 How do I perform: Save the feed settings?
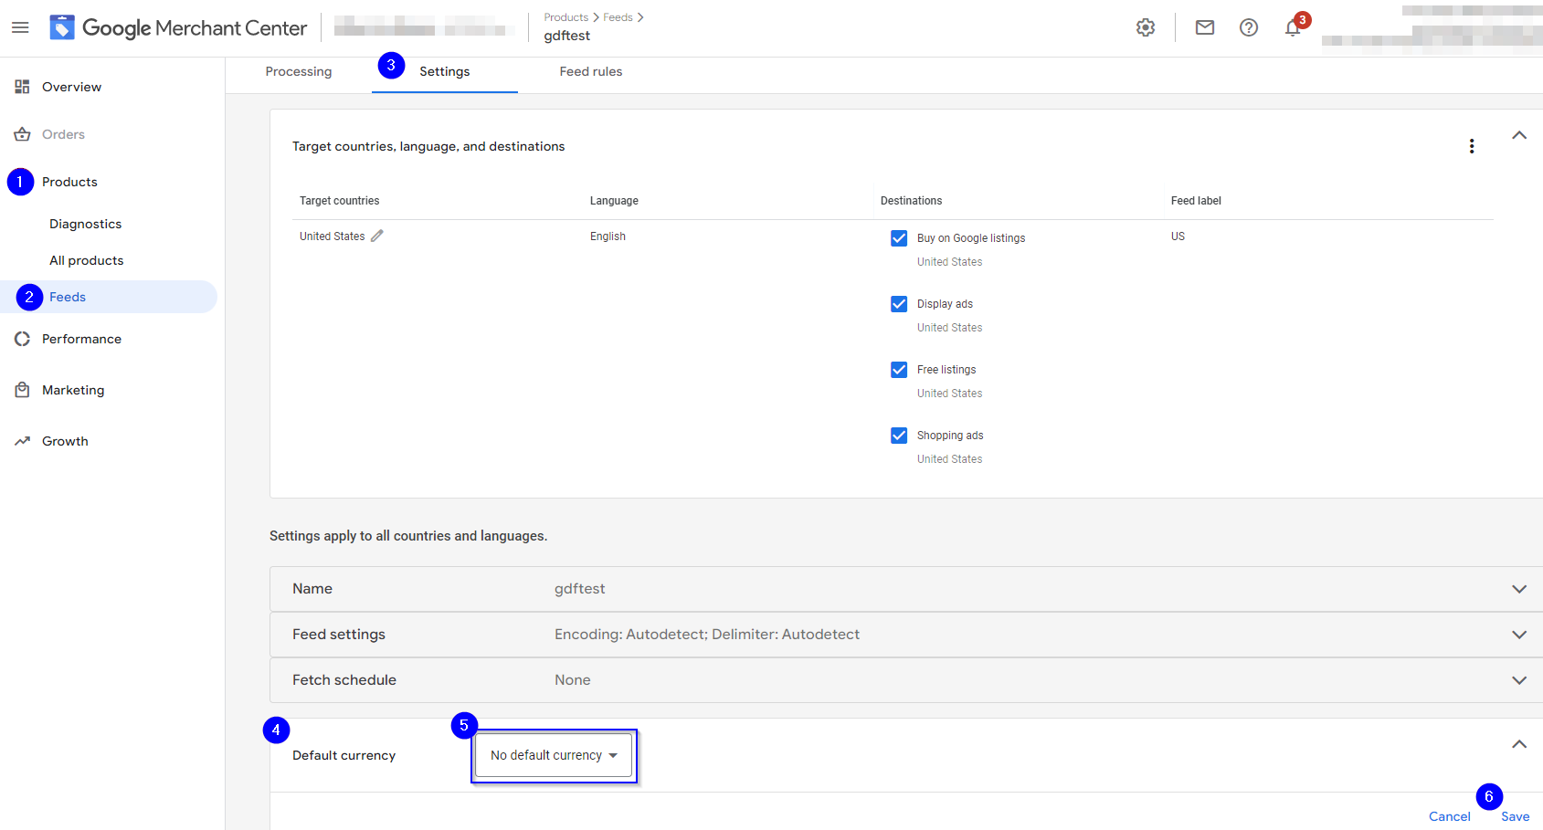click(1515, 816)
